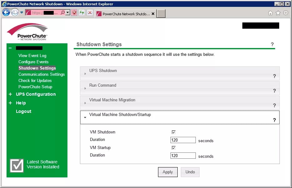Open the UPS Configuration menu
Screen dimensions: 292x188
click(x=36, y=94)
